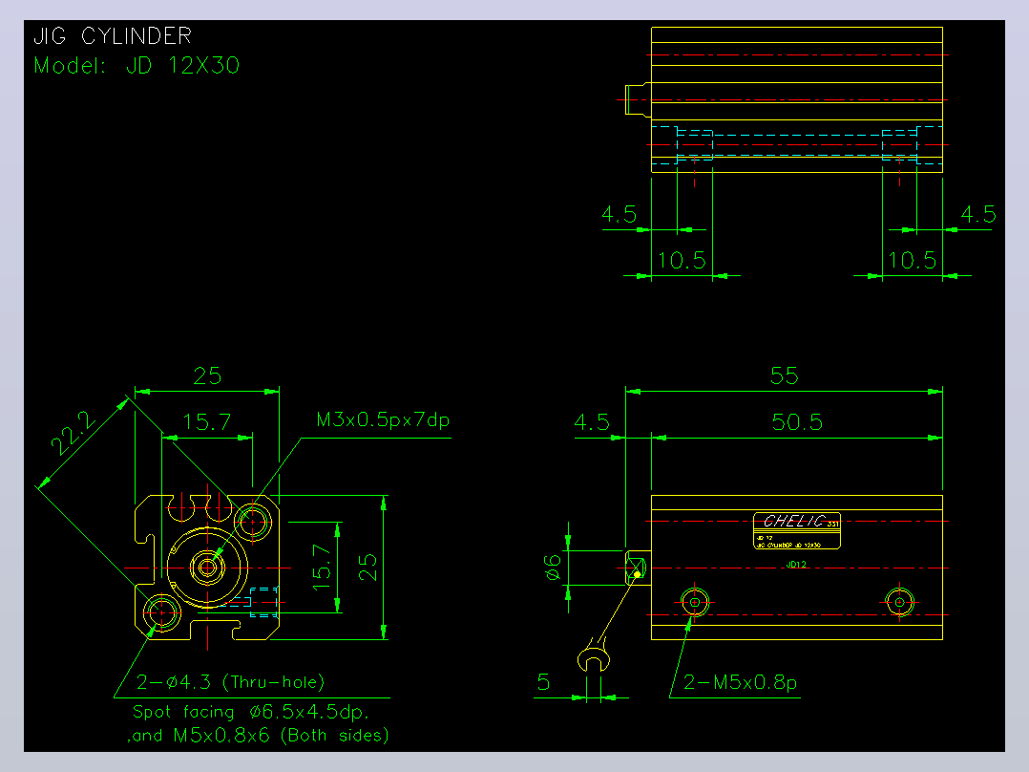Viewport: 1029px width, 772px height.
Task: Click the 'Spot facing ø6.5x4.5dp.' note
Action: tap(251, 712)
